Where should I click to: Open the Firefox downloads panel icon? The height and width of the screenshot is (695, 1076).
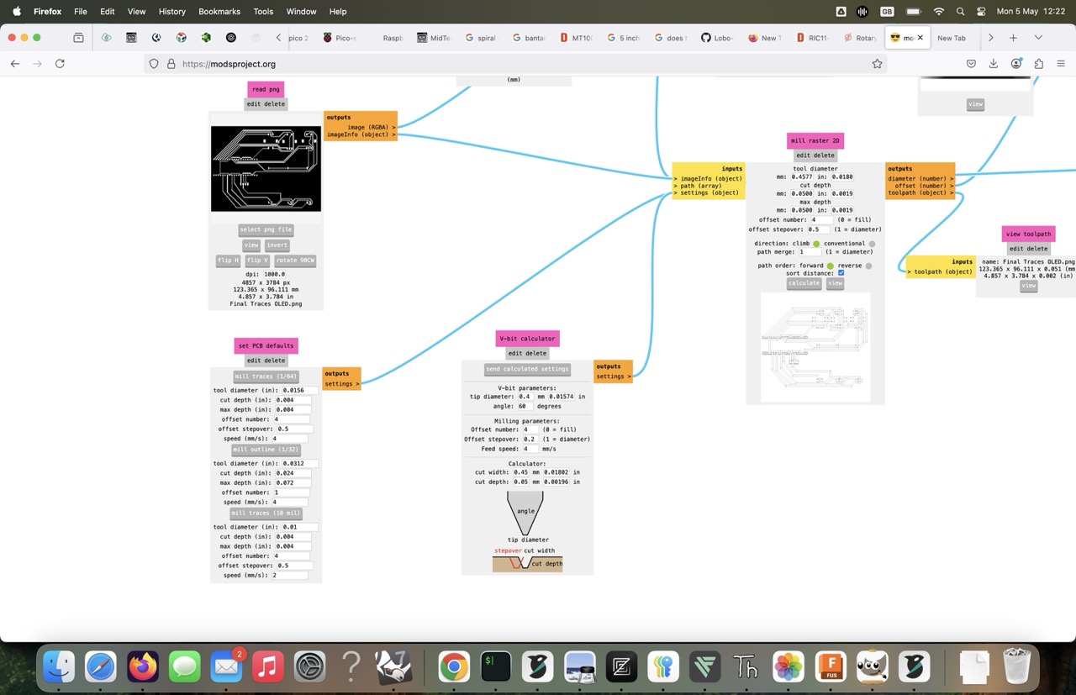click(993, 64)
